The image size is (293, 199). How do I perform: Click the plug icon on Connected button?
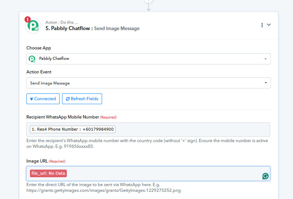(x=32, y=99)
